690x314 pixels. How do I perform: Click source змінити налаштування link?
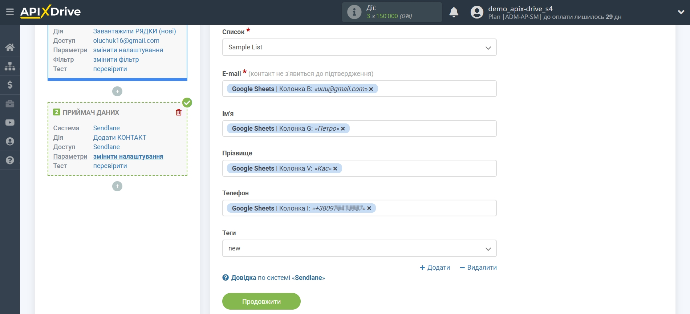[128, 50]
